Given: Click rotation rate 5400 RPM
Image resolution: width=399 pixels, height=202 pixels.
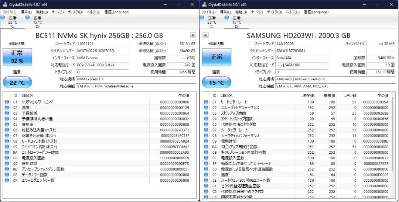Looking at the screenshot, I should [x=381, y=58].
